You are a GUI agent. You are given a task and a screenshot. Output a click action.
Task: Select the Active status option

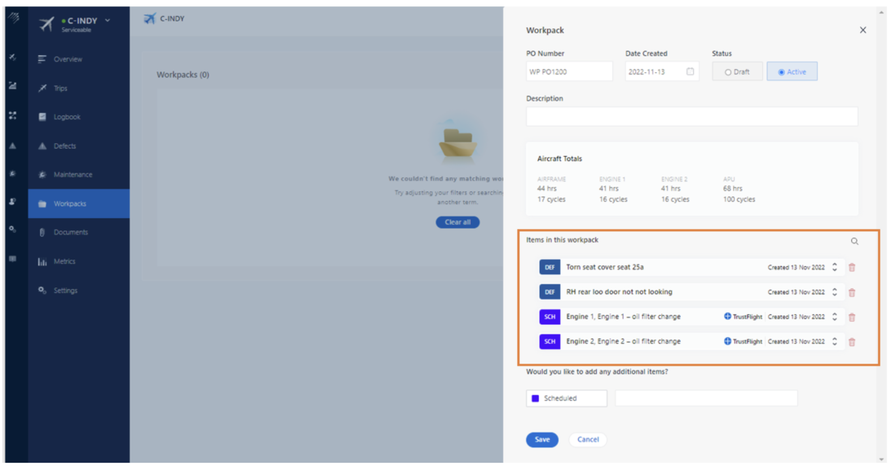(792, 72)
